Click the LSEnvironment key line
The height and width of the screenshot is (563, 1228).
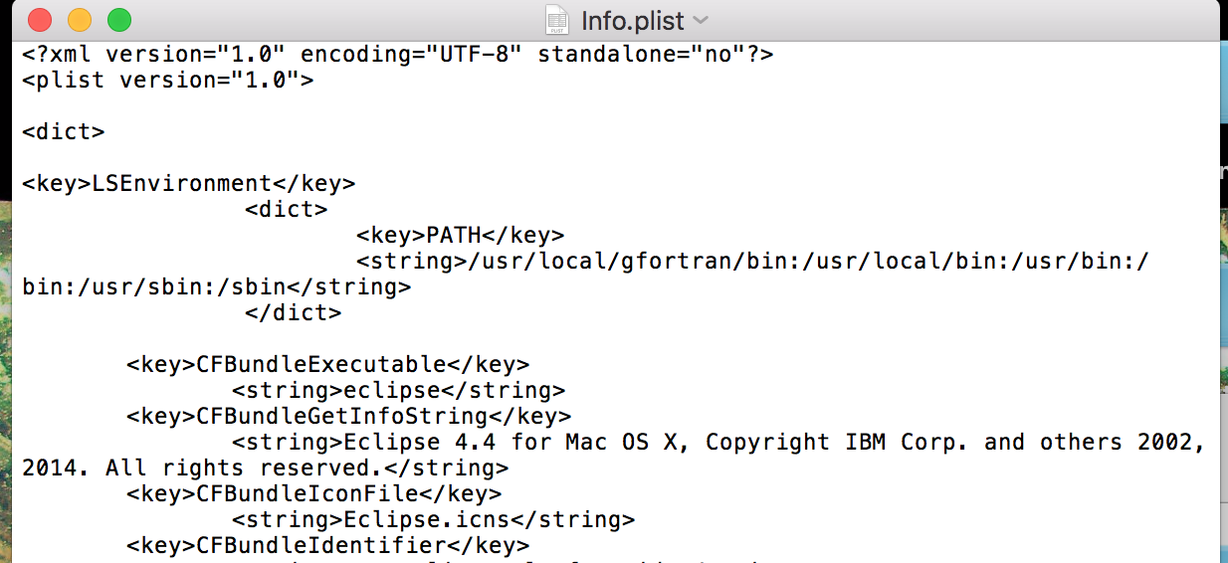[188, 183]
